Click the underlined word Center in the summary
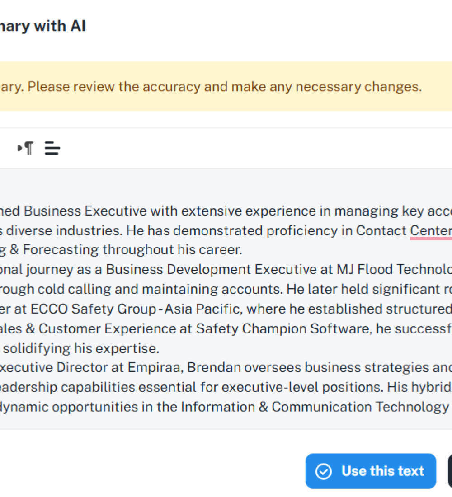The image size is (452, 497). pyautogui.click(x=430, y=231)
